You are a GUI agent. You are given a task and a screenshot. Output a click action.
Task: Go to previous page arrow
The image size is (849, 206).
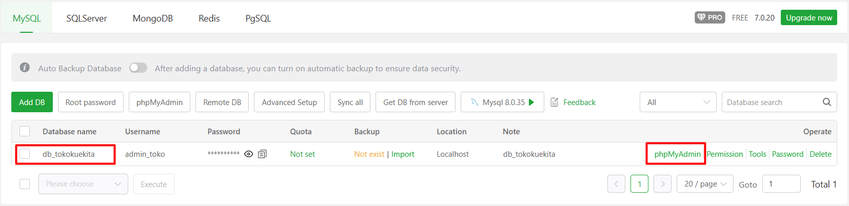point(616,184)
